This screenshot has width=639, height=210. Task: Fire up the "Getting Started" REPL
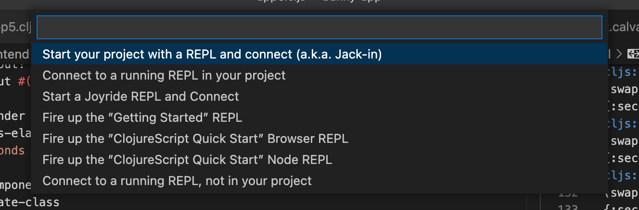click(x=142, y=117)
